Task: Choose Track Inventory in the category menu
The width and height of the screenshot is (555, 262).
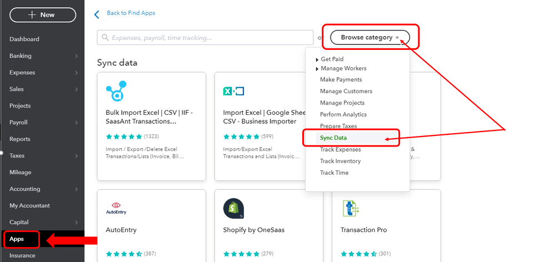Action: coord(341,161)
